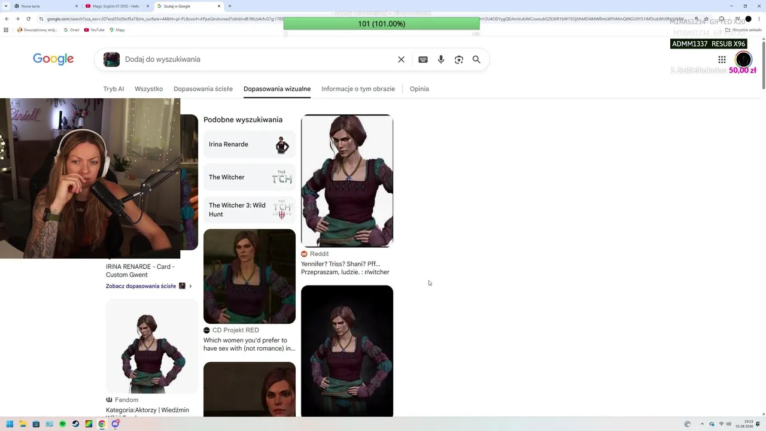The width and height of the screenshot is (766, 431).
Task: Open the Windows Start menu
Action: pyautogui.click(x=10, y=424)
